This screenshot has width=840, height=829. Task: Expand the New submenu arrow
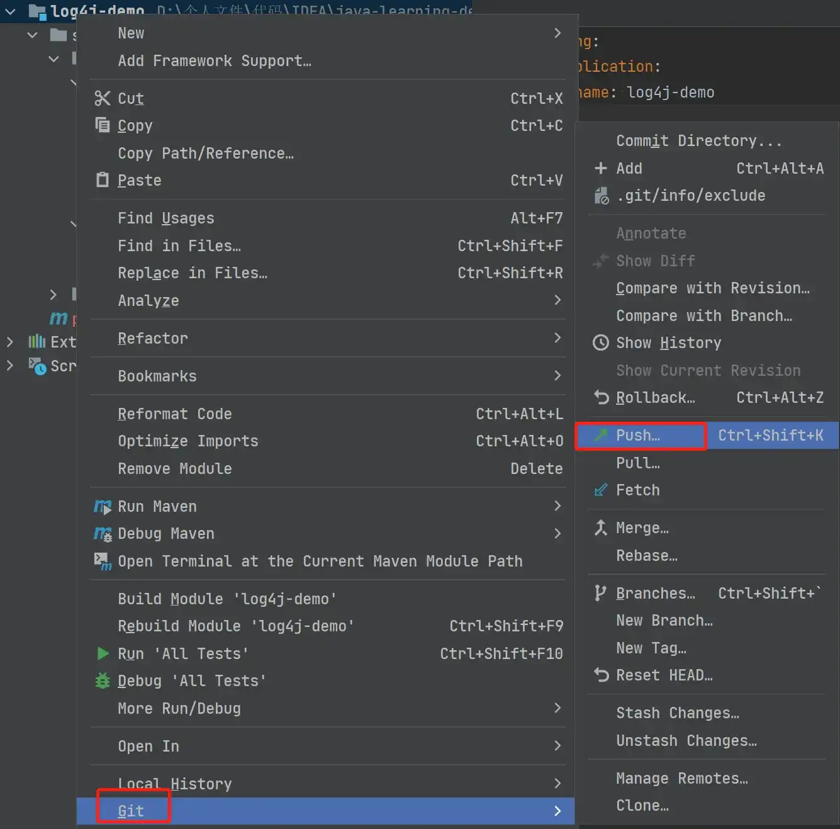click(x=557, y=33)
